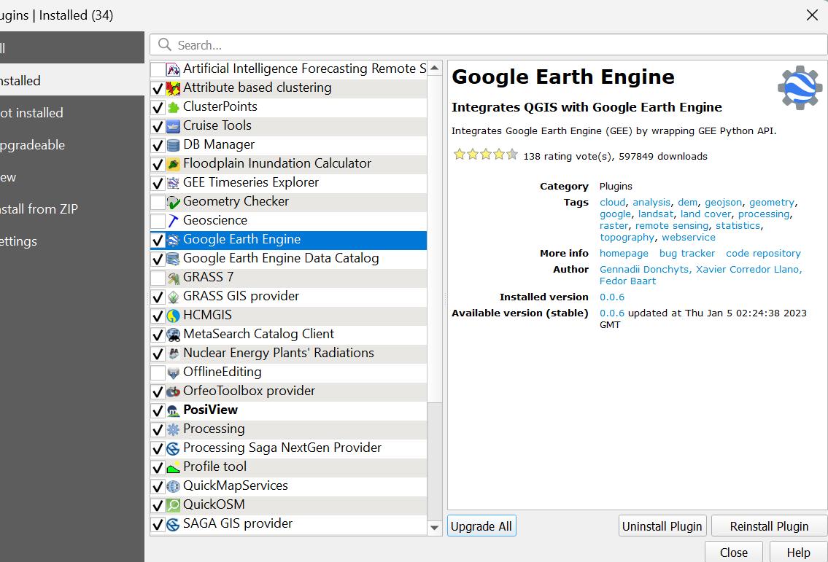Click the Floodplain Inundation Calculator plugin icon

coord(173,164)
